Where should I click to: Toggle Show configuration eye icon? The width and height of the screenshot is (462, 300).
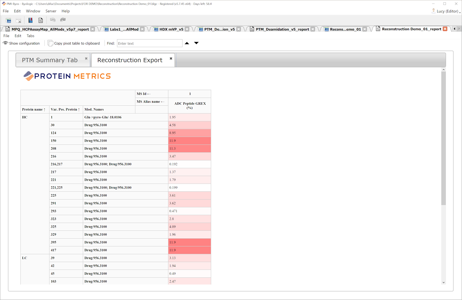[x=5, y=43]
